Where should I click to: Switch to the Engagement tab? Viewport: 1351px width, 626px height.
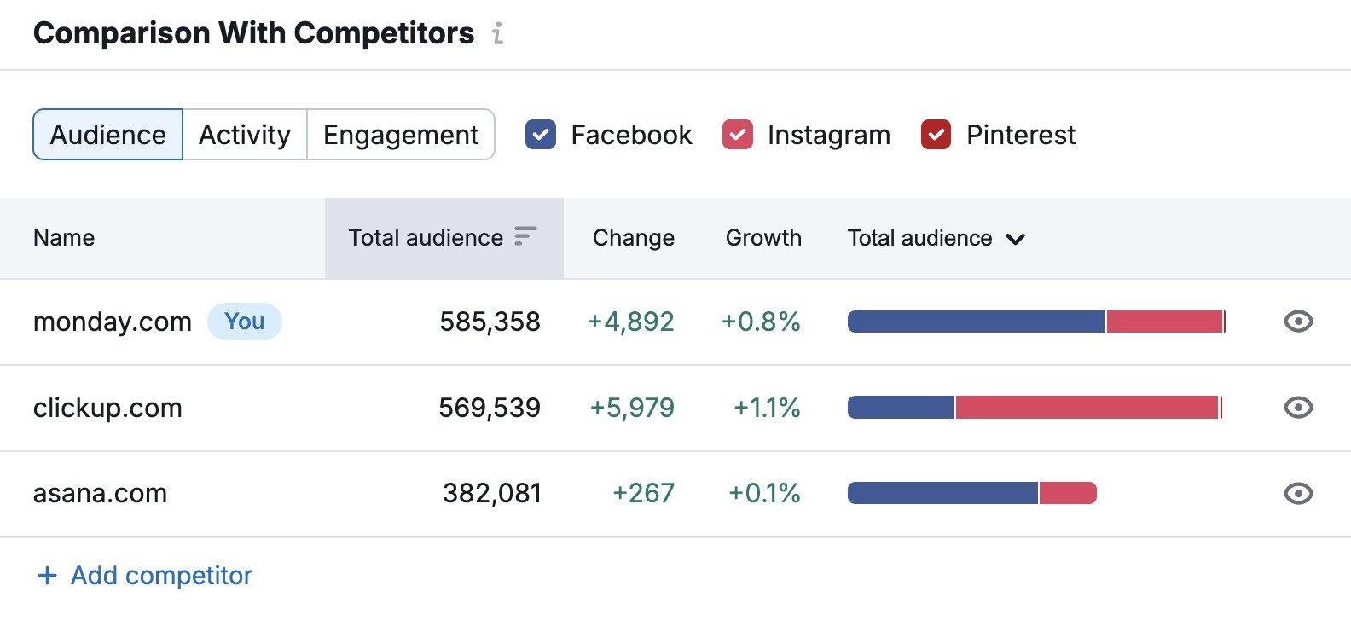click(x=400, y=134)
